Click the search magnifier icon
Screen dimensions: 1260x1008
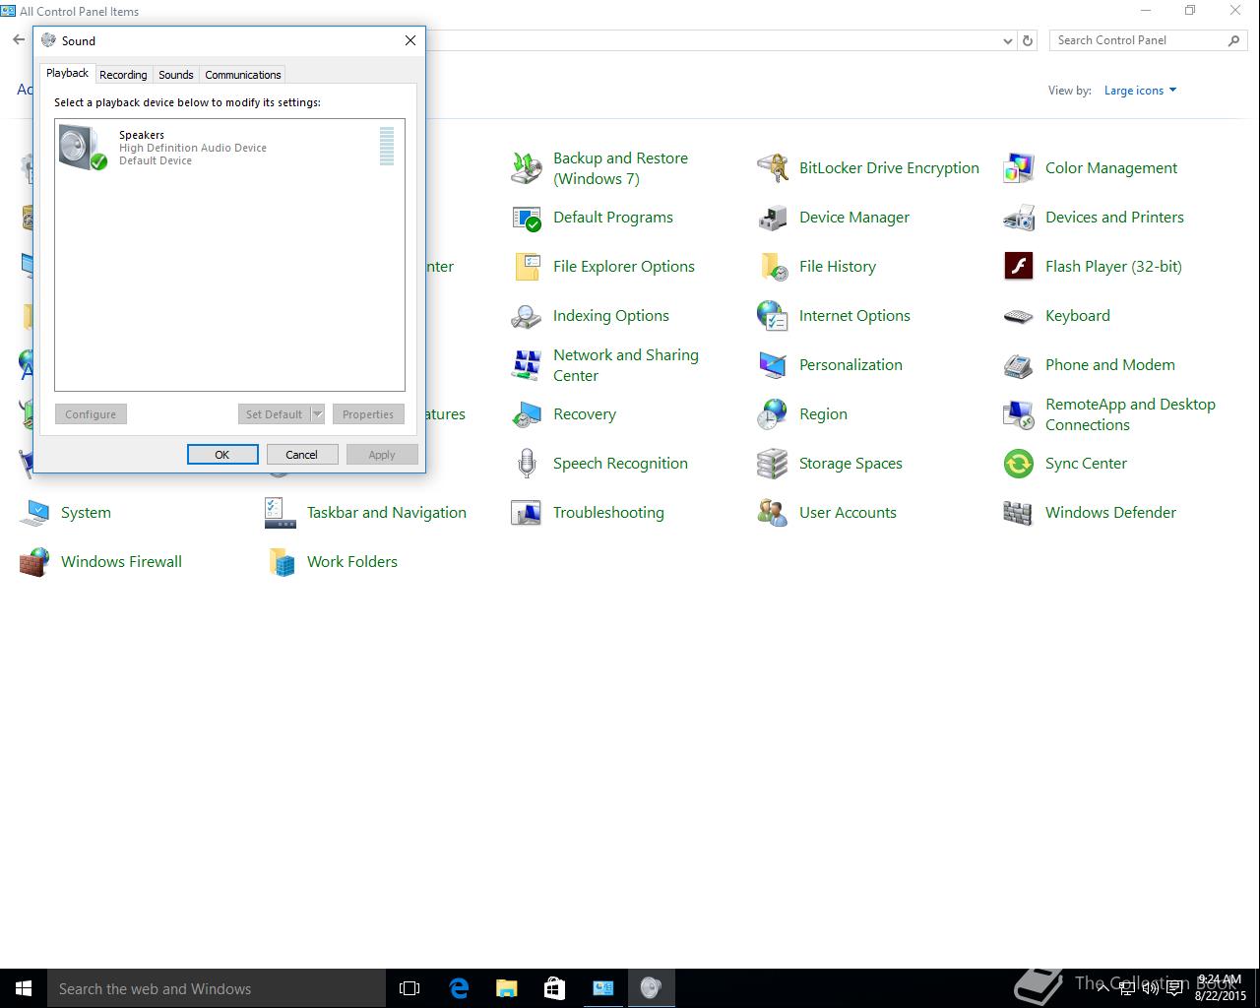tap(1233, 40)
